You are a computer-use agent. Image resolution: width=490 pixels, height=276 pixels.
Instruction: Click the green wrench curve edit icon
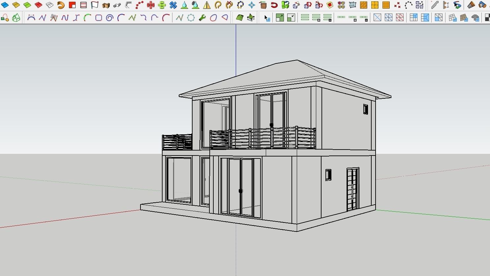click(x=202, y=18)
